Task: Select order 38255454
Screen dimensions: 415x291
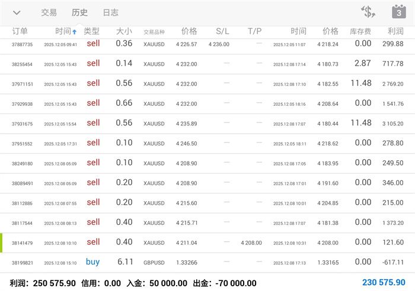Action: tap(207, 64)
